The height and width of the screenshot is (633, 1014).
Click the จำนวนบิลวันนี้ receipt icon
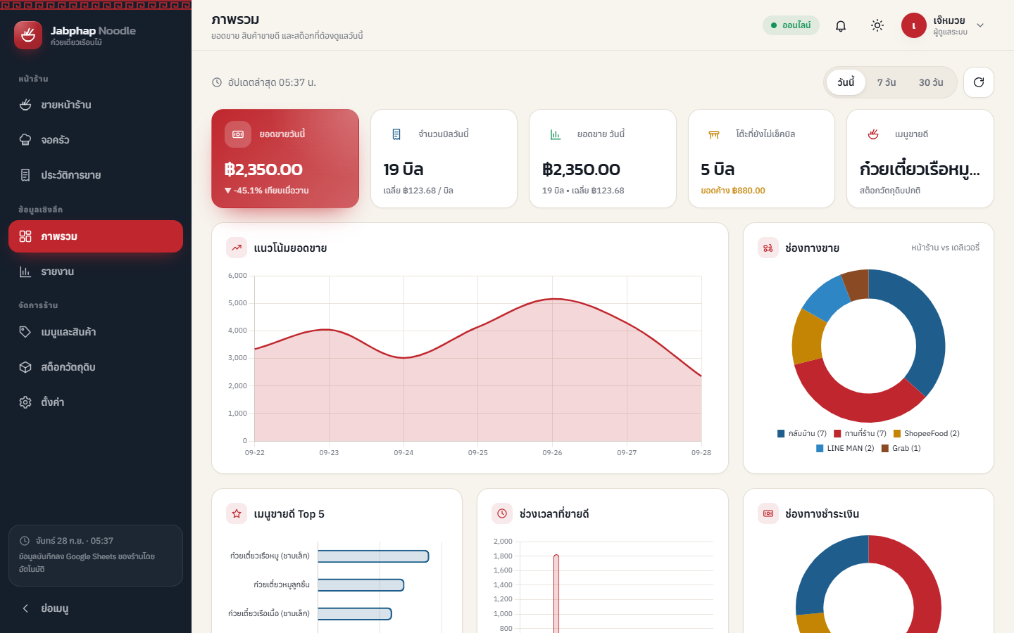[396, 134]
